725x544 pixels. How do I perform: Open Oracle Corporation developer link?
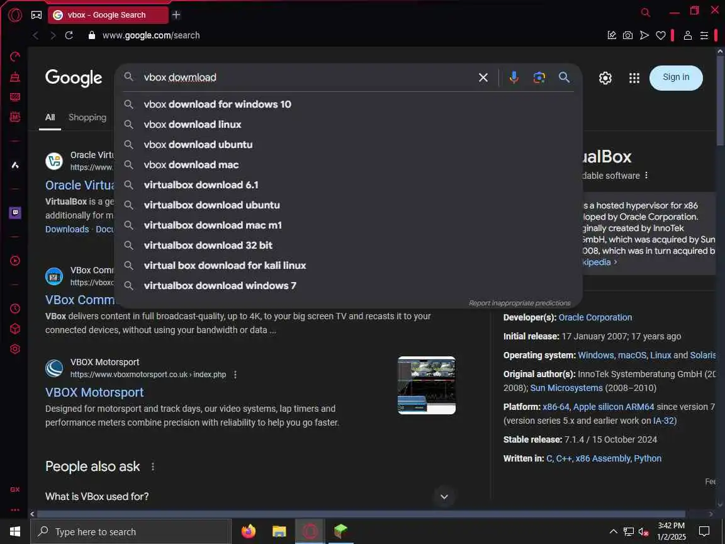[x=595, y=318]
